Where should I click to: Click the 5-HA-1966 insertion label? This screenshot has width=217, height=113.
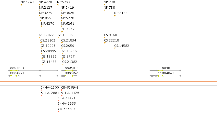coord(67,104)
